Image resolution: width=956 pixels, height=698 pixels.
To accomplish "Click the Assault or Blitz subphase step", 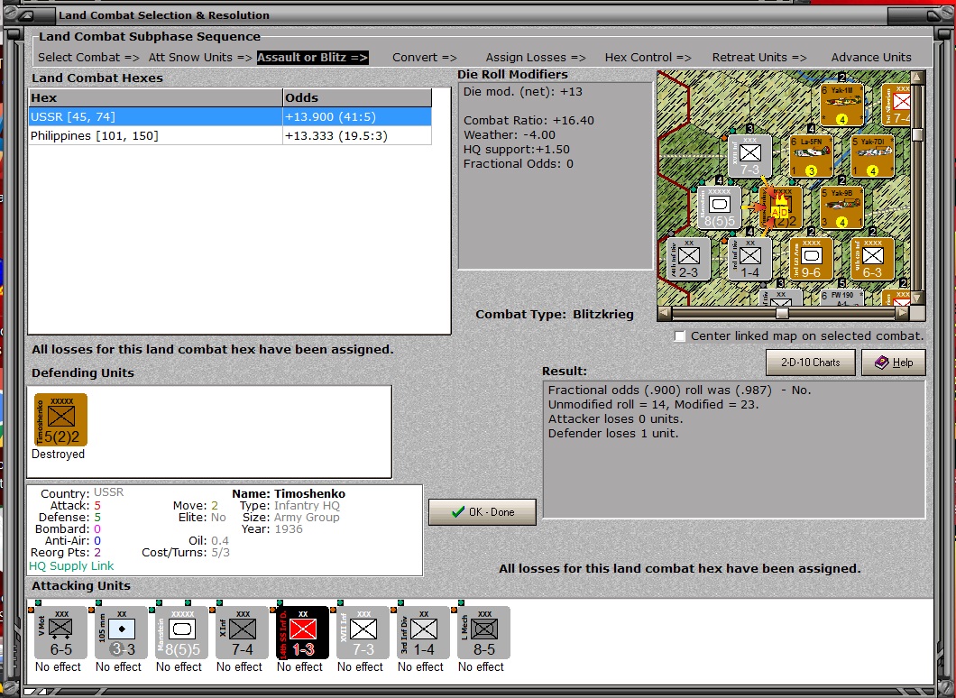I will [312, 58].
